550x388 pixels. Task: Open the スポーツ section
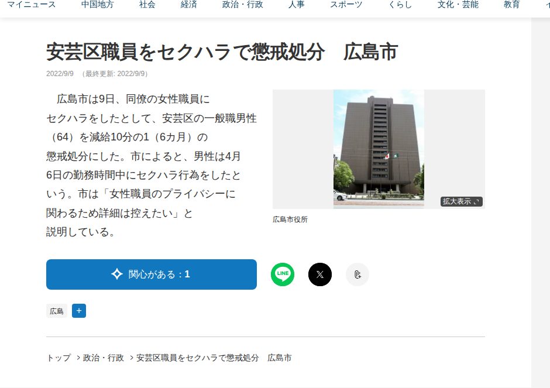click(346, 5)
